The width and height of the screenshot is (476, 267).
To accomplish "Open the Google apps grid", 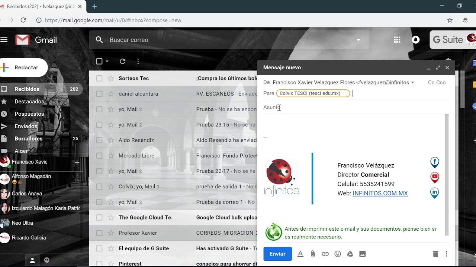I will point(397,40).
